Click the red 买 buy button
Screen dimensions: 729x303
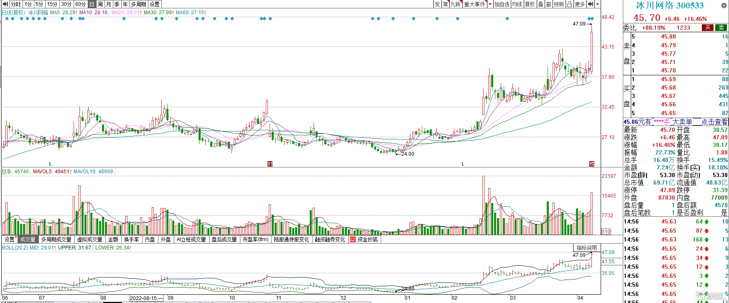click(x=708, y=28)
